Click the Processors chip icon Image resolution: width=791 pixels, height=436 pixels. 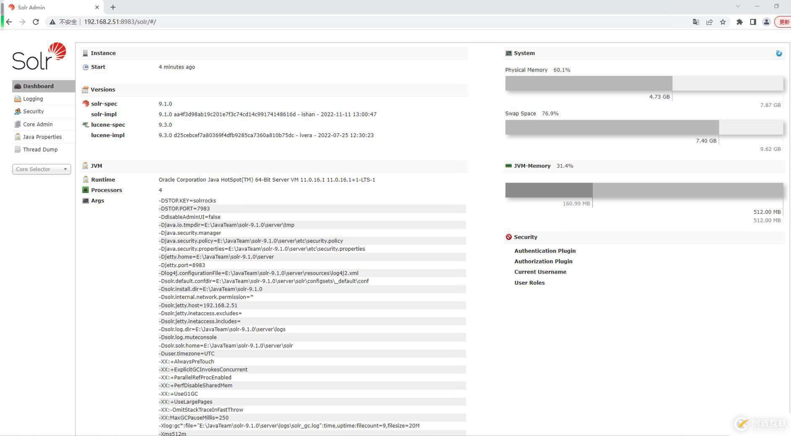click(x=86, y=190)
